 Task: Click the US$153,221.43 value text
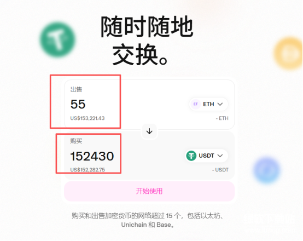(88, 118)
